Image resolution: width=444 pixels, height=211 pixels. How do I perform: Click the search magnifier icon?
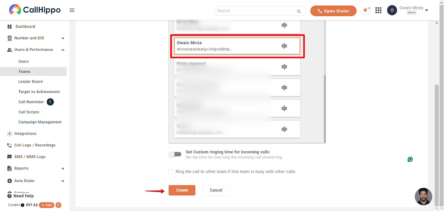coord(299,11)
